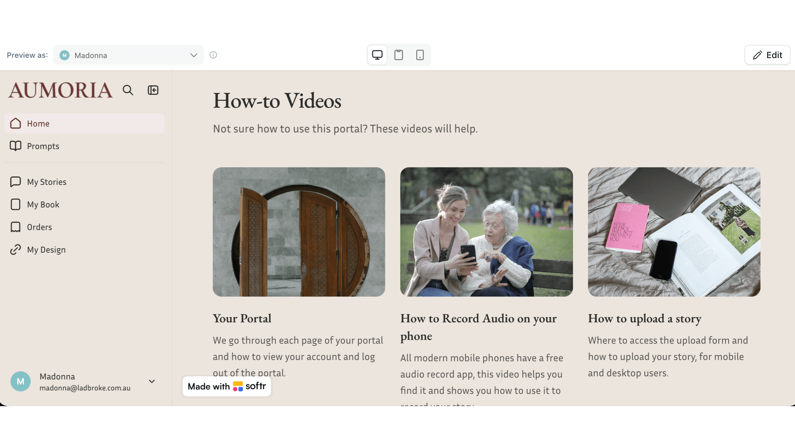Collapse the sidebar with the panel icon

[153, 90]
